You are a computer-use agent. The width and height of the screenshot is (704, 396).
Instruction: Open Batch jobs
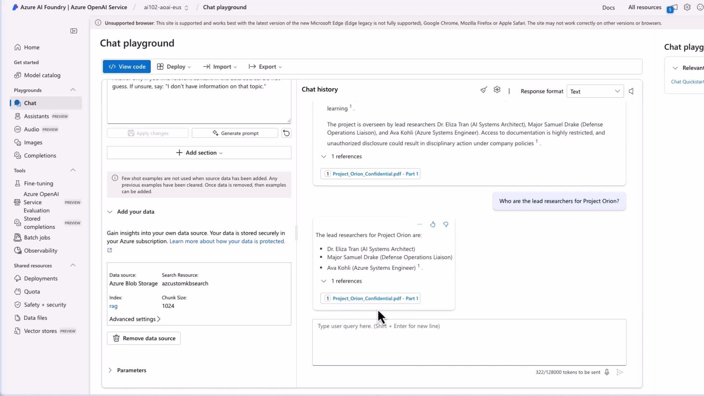click(32, 238)
